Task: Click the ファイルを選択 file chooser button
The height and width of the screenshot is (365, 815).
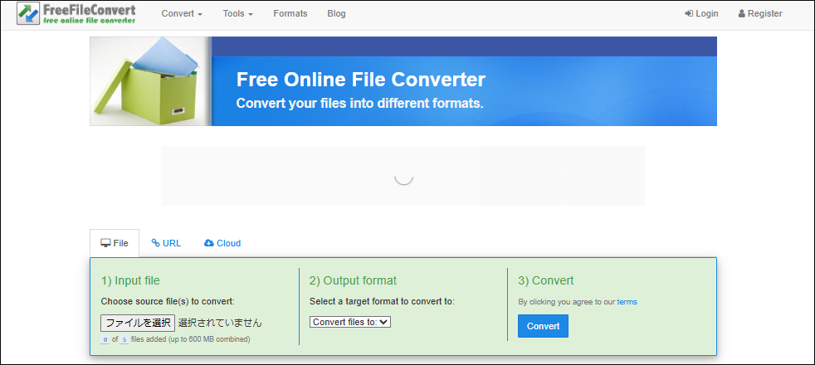Action: pyautogui.click(x=138, y=323)
